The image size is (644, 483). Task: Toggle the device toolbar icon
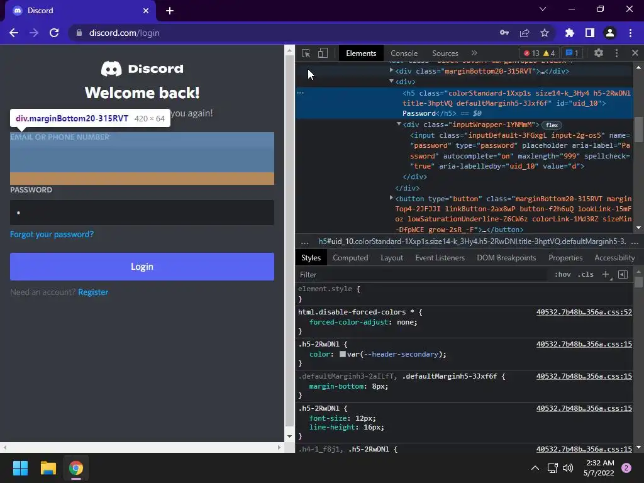tap(323, 53)
